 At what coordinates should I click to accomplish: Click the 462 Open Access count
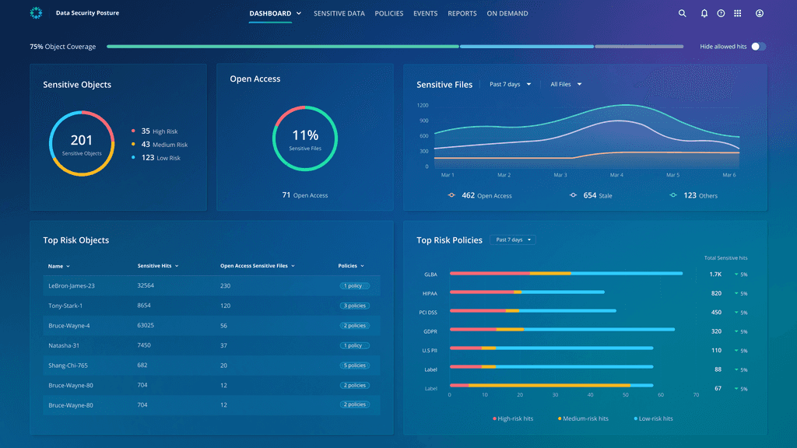(486, 195)
